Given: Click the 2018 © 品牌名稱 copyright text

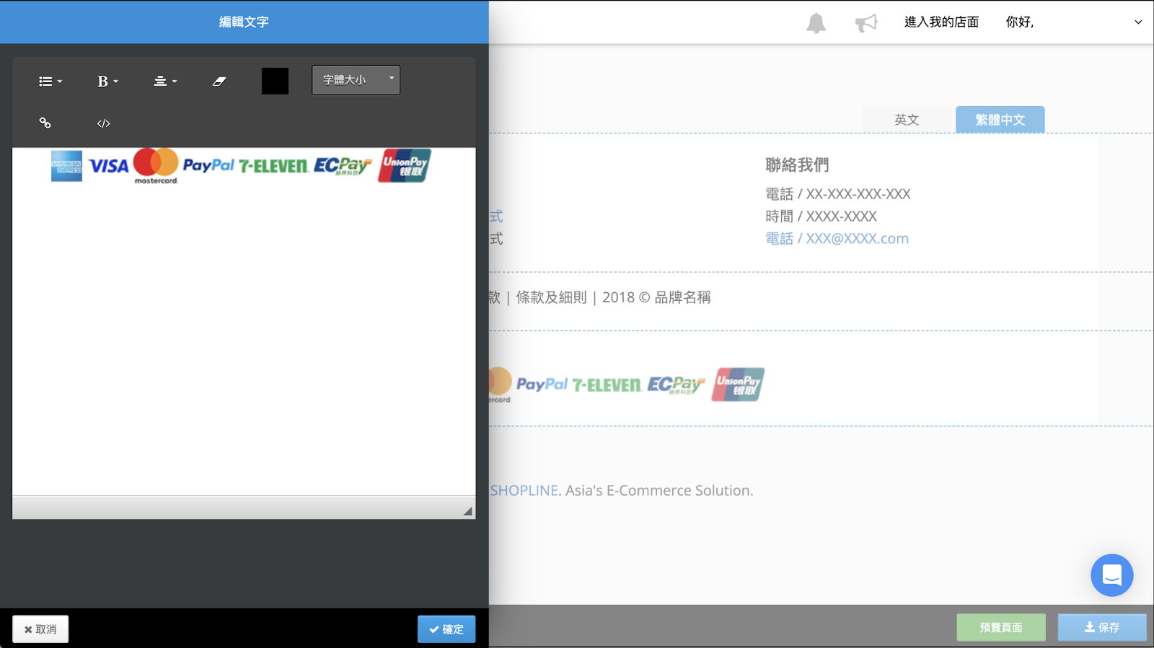Looking at the screenshot, I should click(656, 297).
